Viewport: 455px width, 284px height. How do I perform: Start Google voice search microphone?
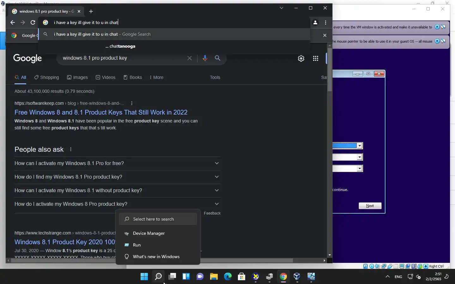click(205, 58)
